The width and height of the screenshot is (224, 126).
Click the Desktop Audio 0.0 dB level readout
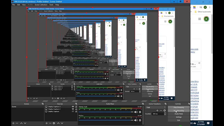pos(140,107)
